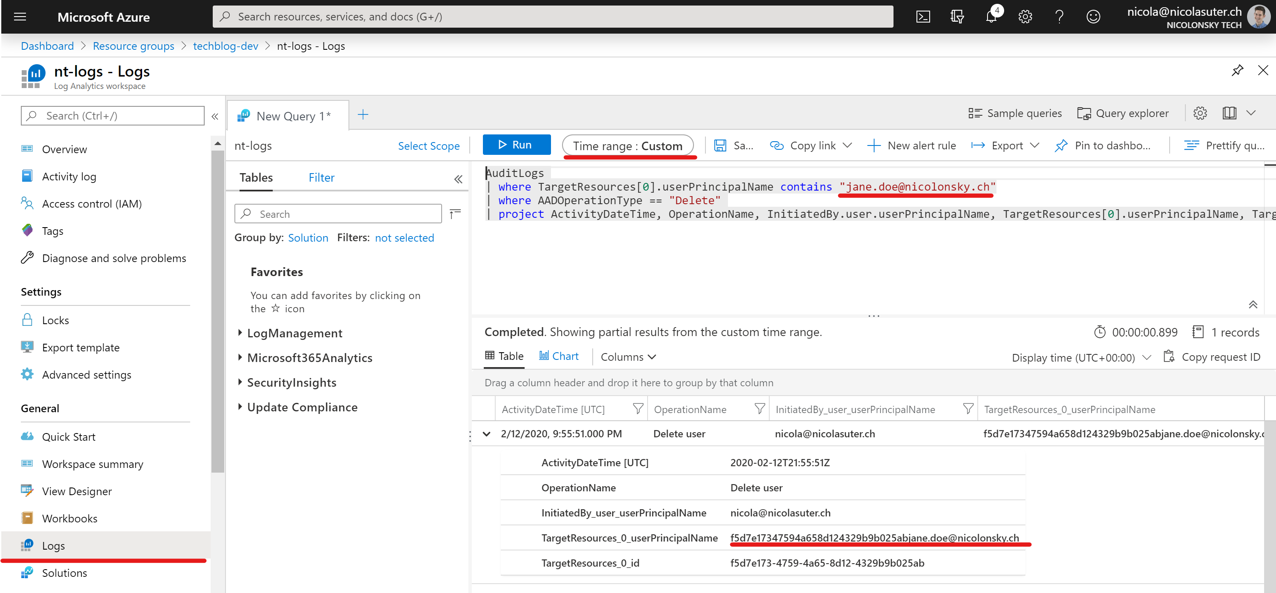Pin query to dashboard
1276x593 pixels.
point(1103,145)
